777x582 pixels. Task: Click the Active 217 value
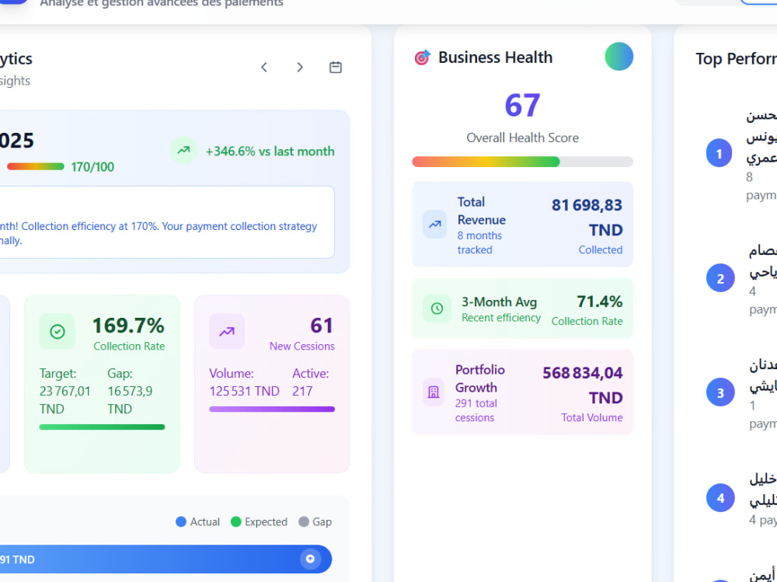pos(302,391)
